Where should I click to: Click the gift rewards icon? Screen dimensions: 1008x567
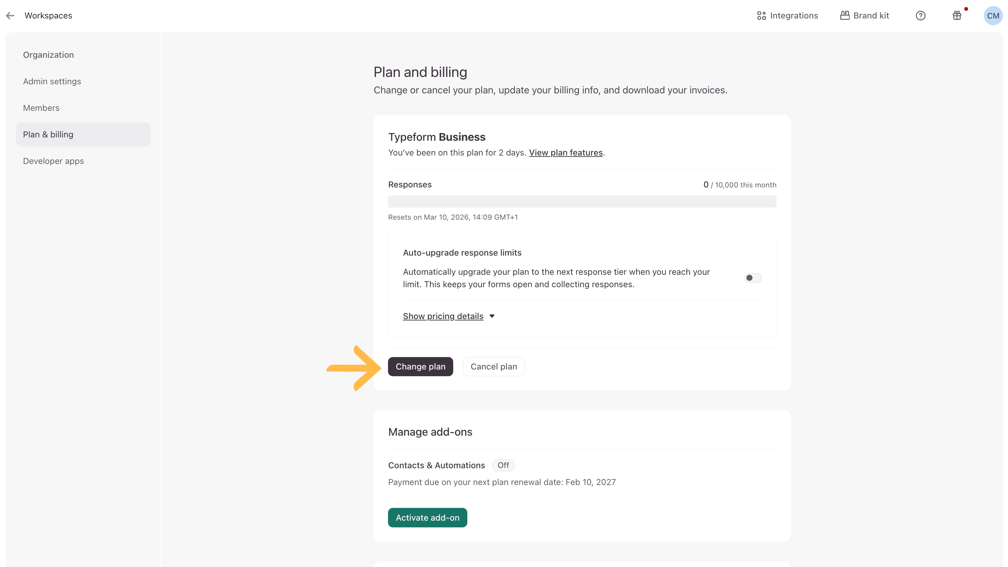tap(957, 16)
